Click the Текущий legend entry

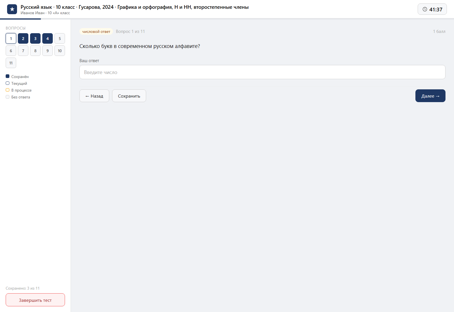[16, 83]
